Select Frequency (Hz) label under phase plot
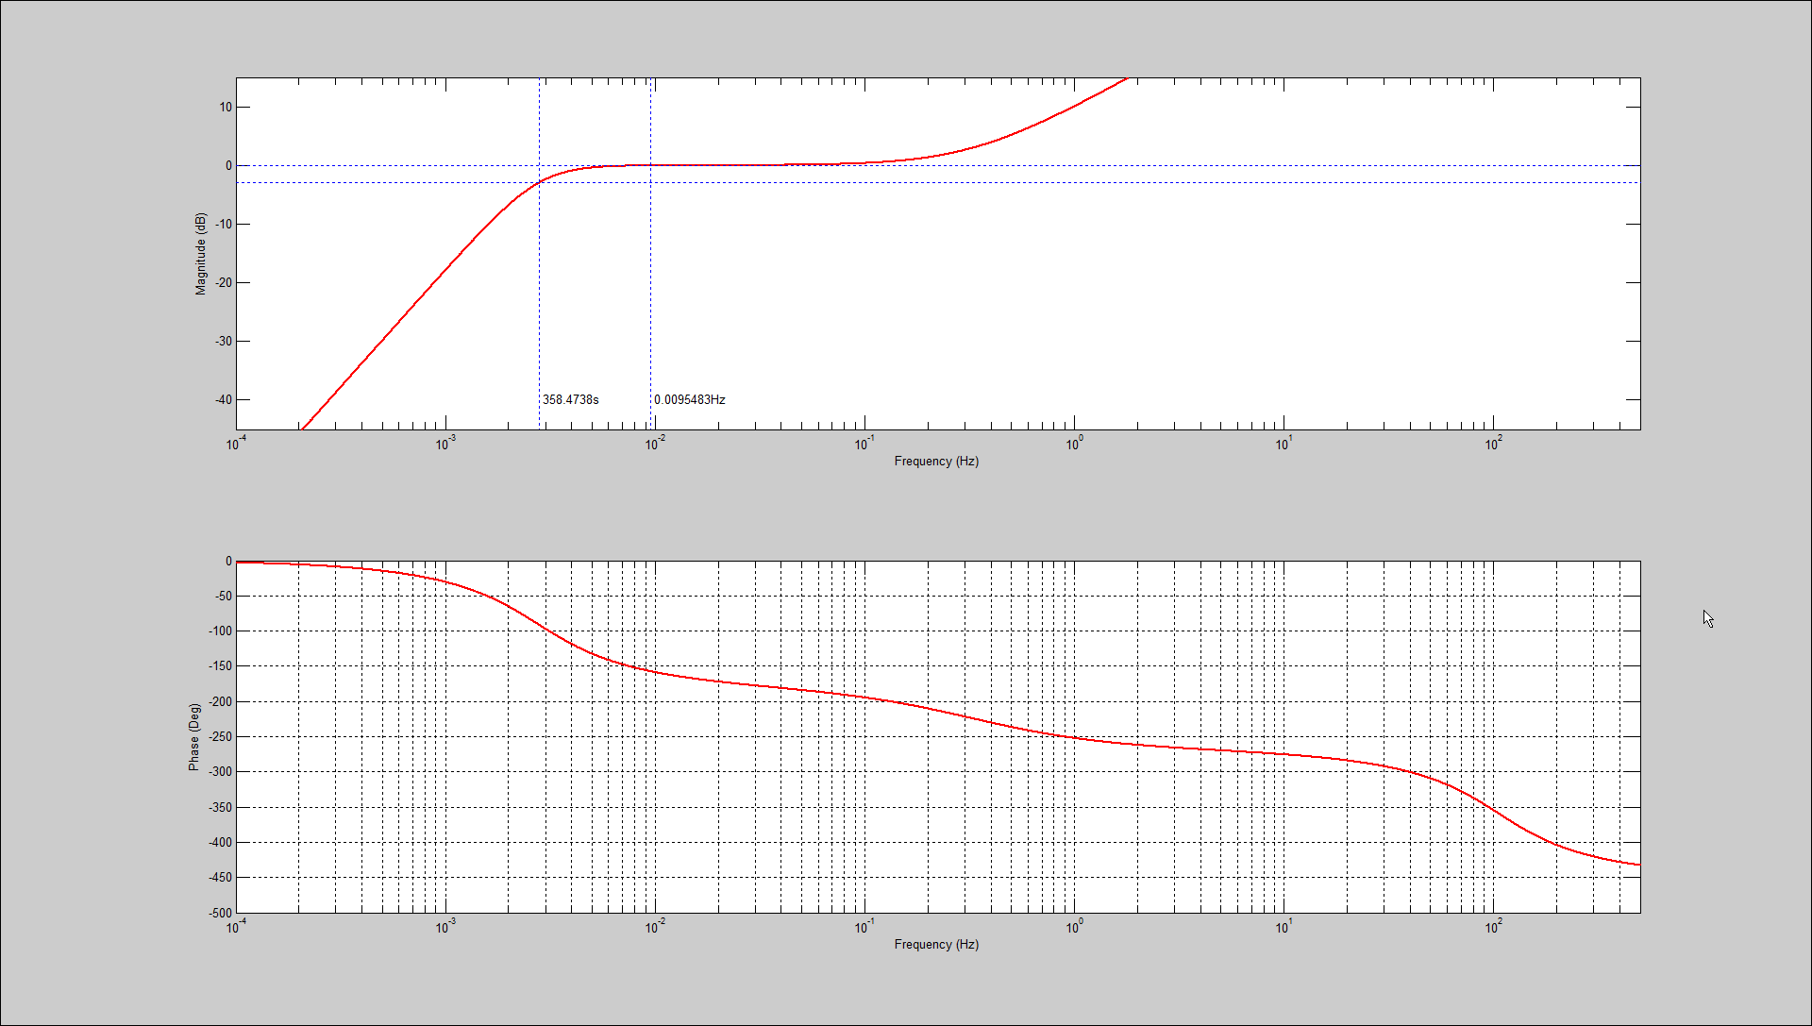 coord(936,944)
